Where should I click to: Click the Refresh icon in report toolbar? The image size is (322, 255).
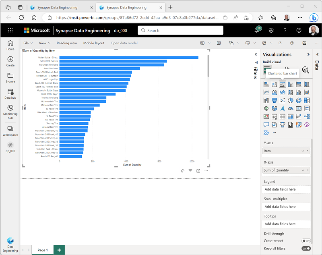coord(280,43)
